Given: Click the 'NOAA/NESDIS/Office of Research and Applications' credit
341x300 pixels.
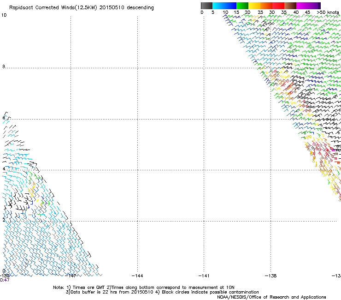Looking at the screenshot, I should (x=271, y=297).
